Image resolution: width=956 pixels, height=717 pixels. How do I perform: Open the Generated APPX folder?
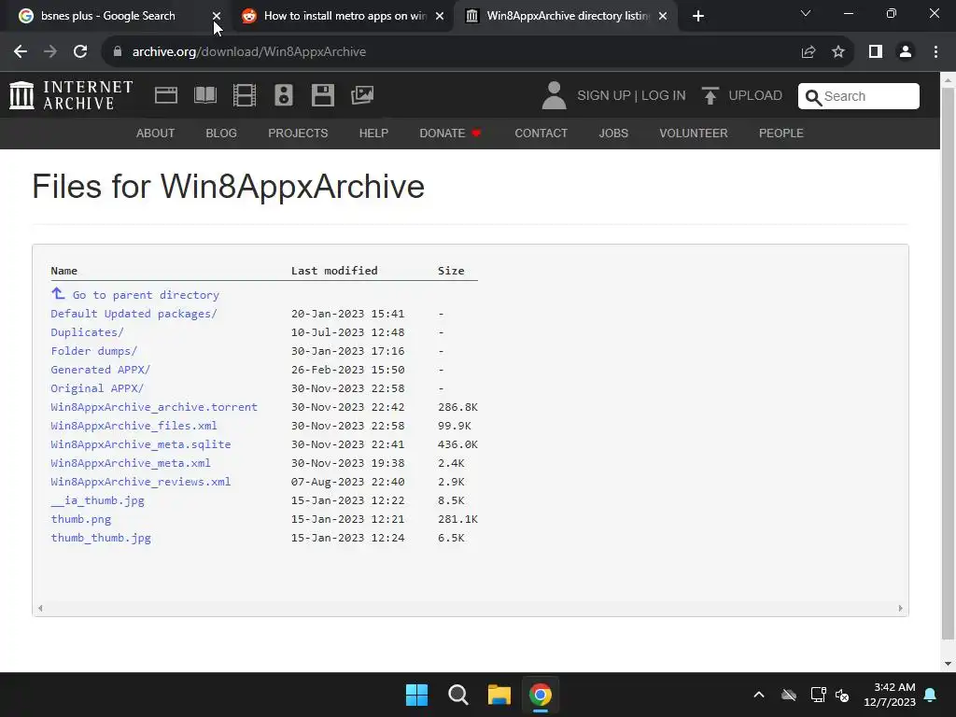coord(101,370)
